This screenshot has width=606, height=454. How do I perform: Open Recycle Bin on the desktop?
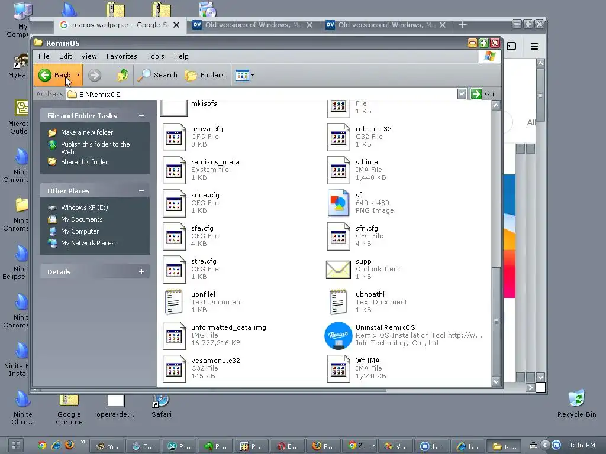tap(576, 404)
